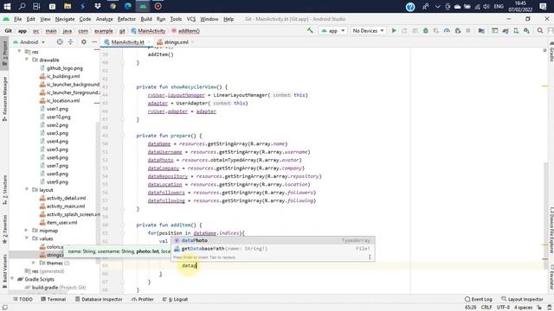Open the Profiler tool window tab

coord(143,299)
